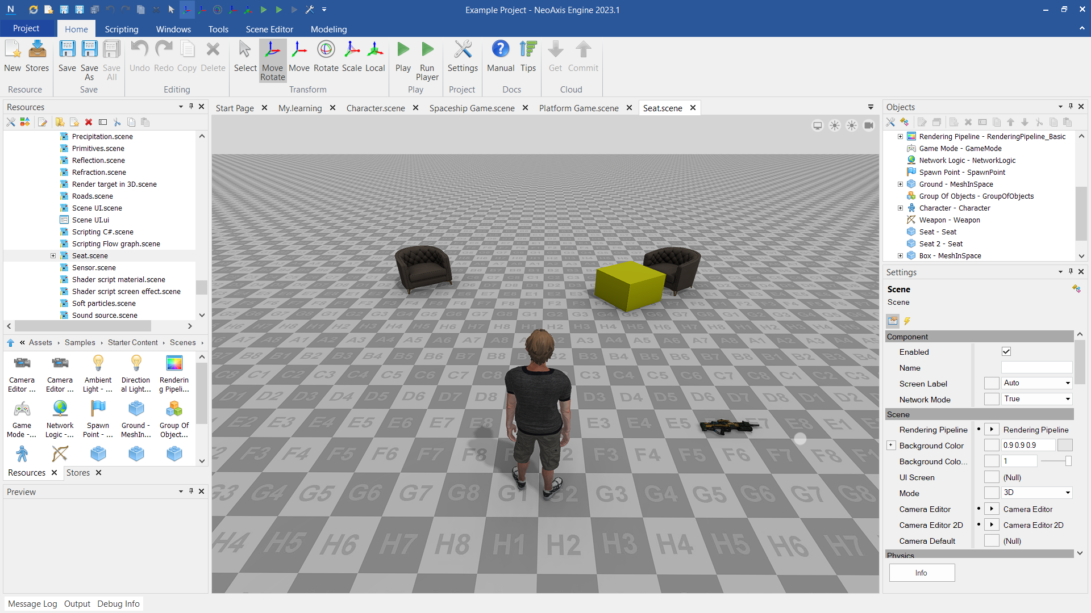Click the Screen Label default toggle box

(x=992, y=384)
